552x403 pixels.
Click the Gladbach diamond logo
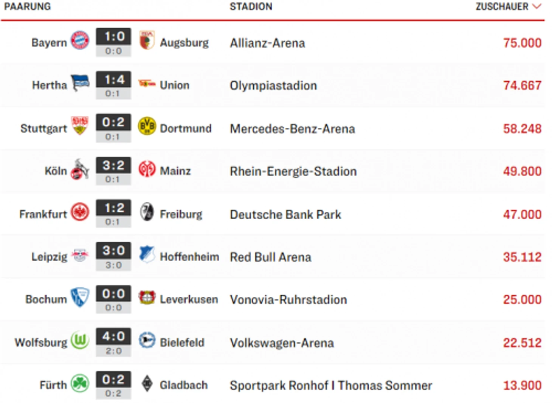pos(147,384)
